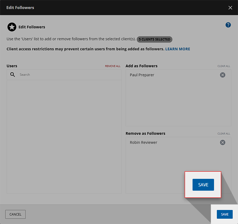Clear all entries in Remove as Followers
238x224 pixels.
[224, 134]
